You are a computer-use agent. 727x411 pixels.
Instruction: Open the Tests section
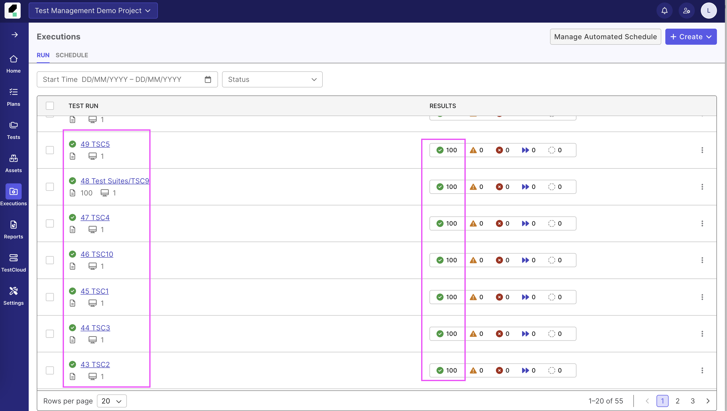[x=13, y=130]
